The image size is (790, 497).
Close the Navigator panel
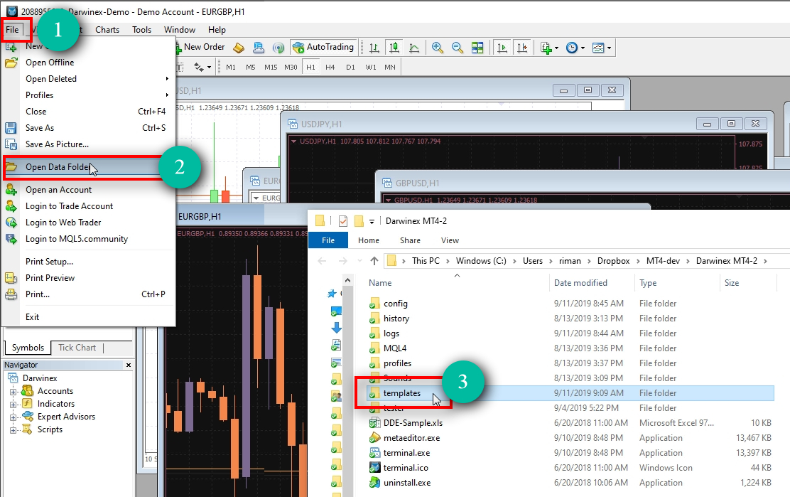[129, 365]
